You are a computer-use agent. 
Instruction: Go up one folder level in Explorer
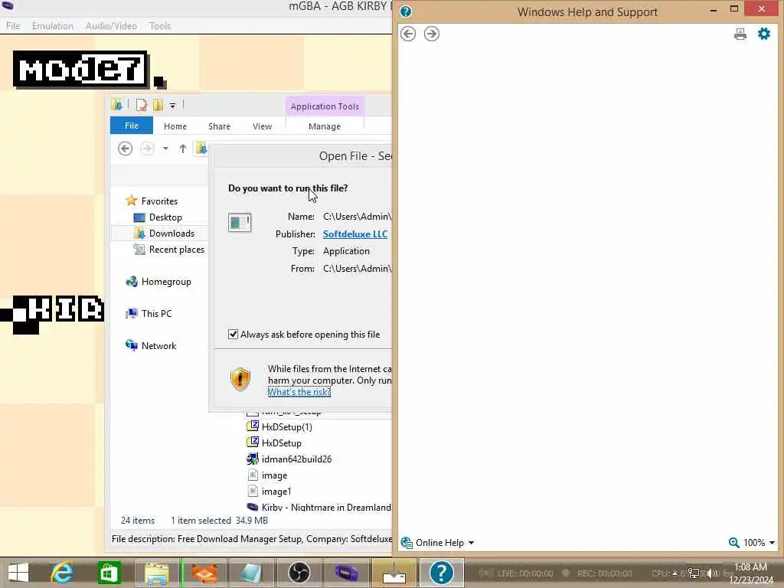[x=183, y=149]
